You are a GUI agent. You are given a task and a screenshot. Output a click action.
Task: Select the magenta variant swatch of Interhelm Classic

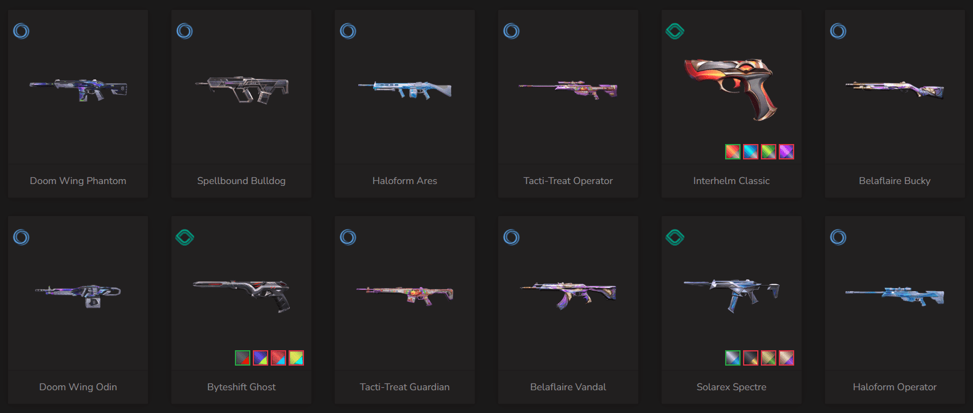click(786, 151)
